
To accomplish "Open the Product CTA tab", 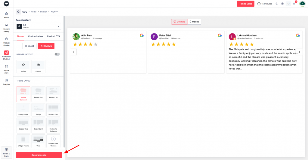I will tap(54, 36).
